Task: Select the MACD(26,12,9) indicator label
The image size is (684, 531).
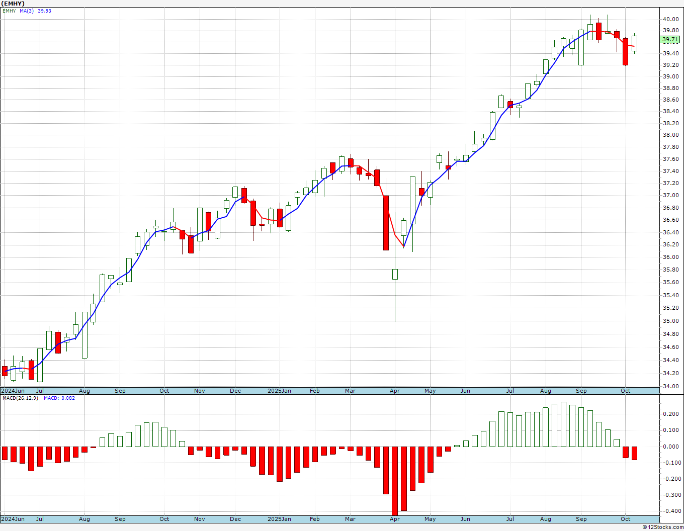Action: tap(20, 398)
